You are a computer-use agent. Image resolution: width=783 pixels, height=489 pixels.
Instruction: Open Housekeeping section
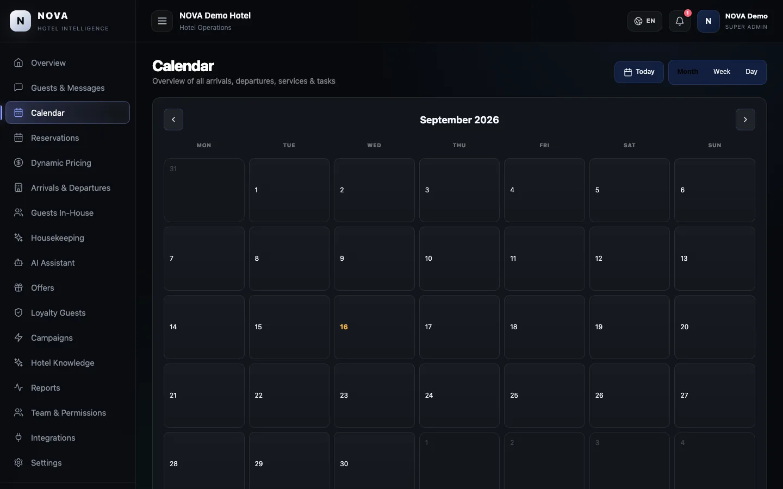click(67, 237)
